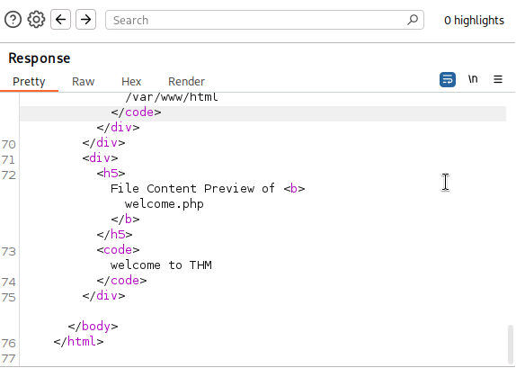Switch to the Pretty tab
The image size is (516, 368).
[x=29, y=81]
